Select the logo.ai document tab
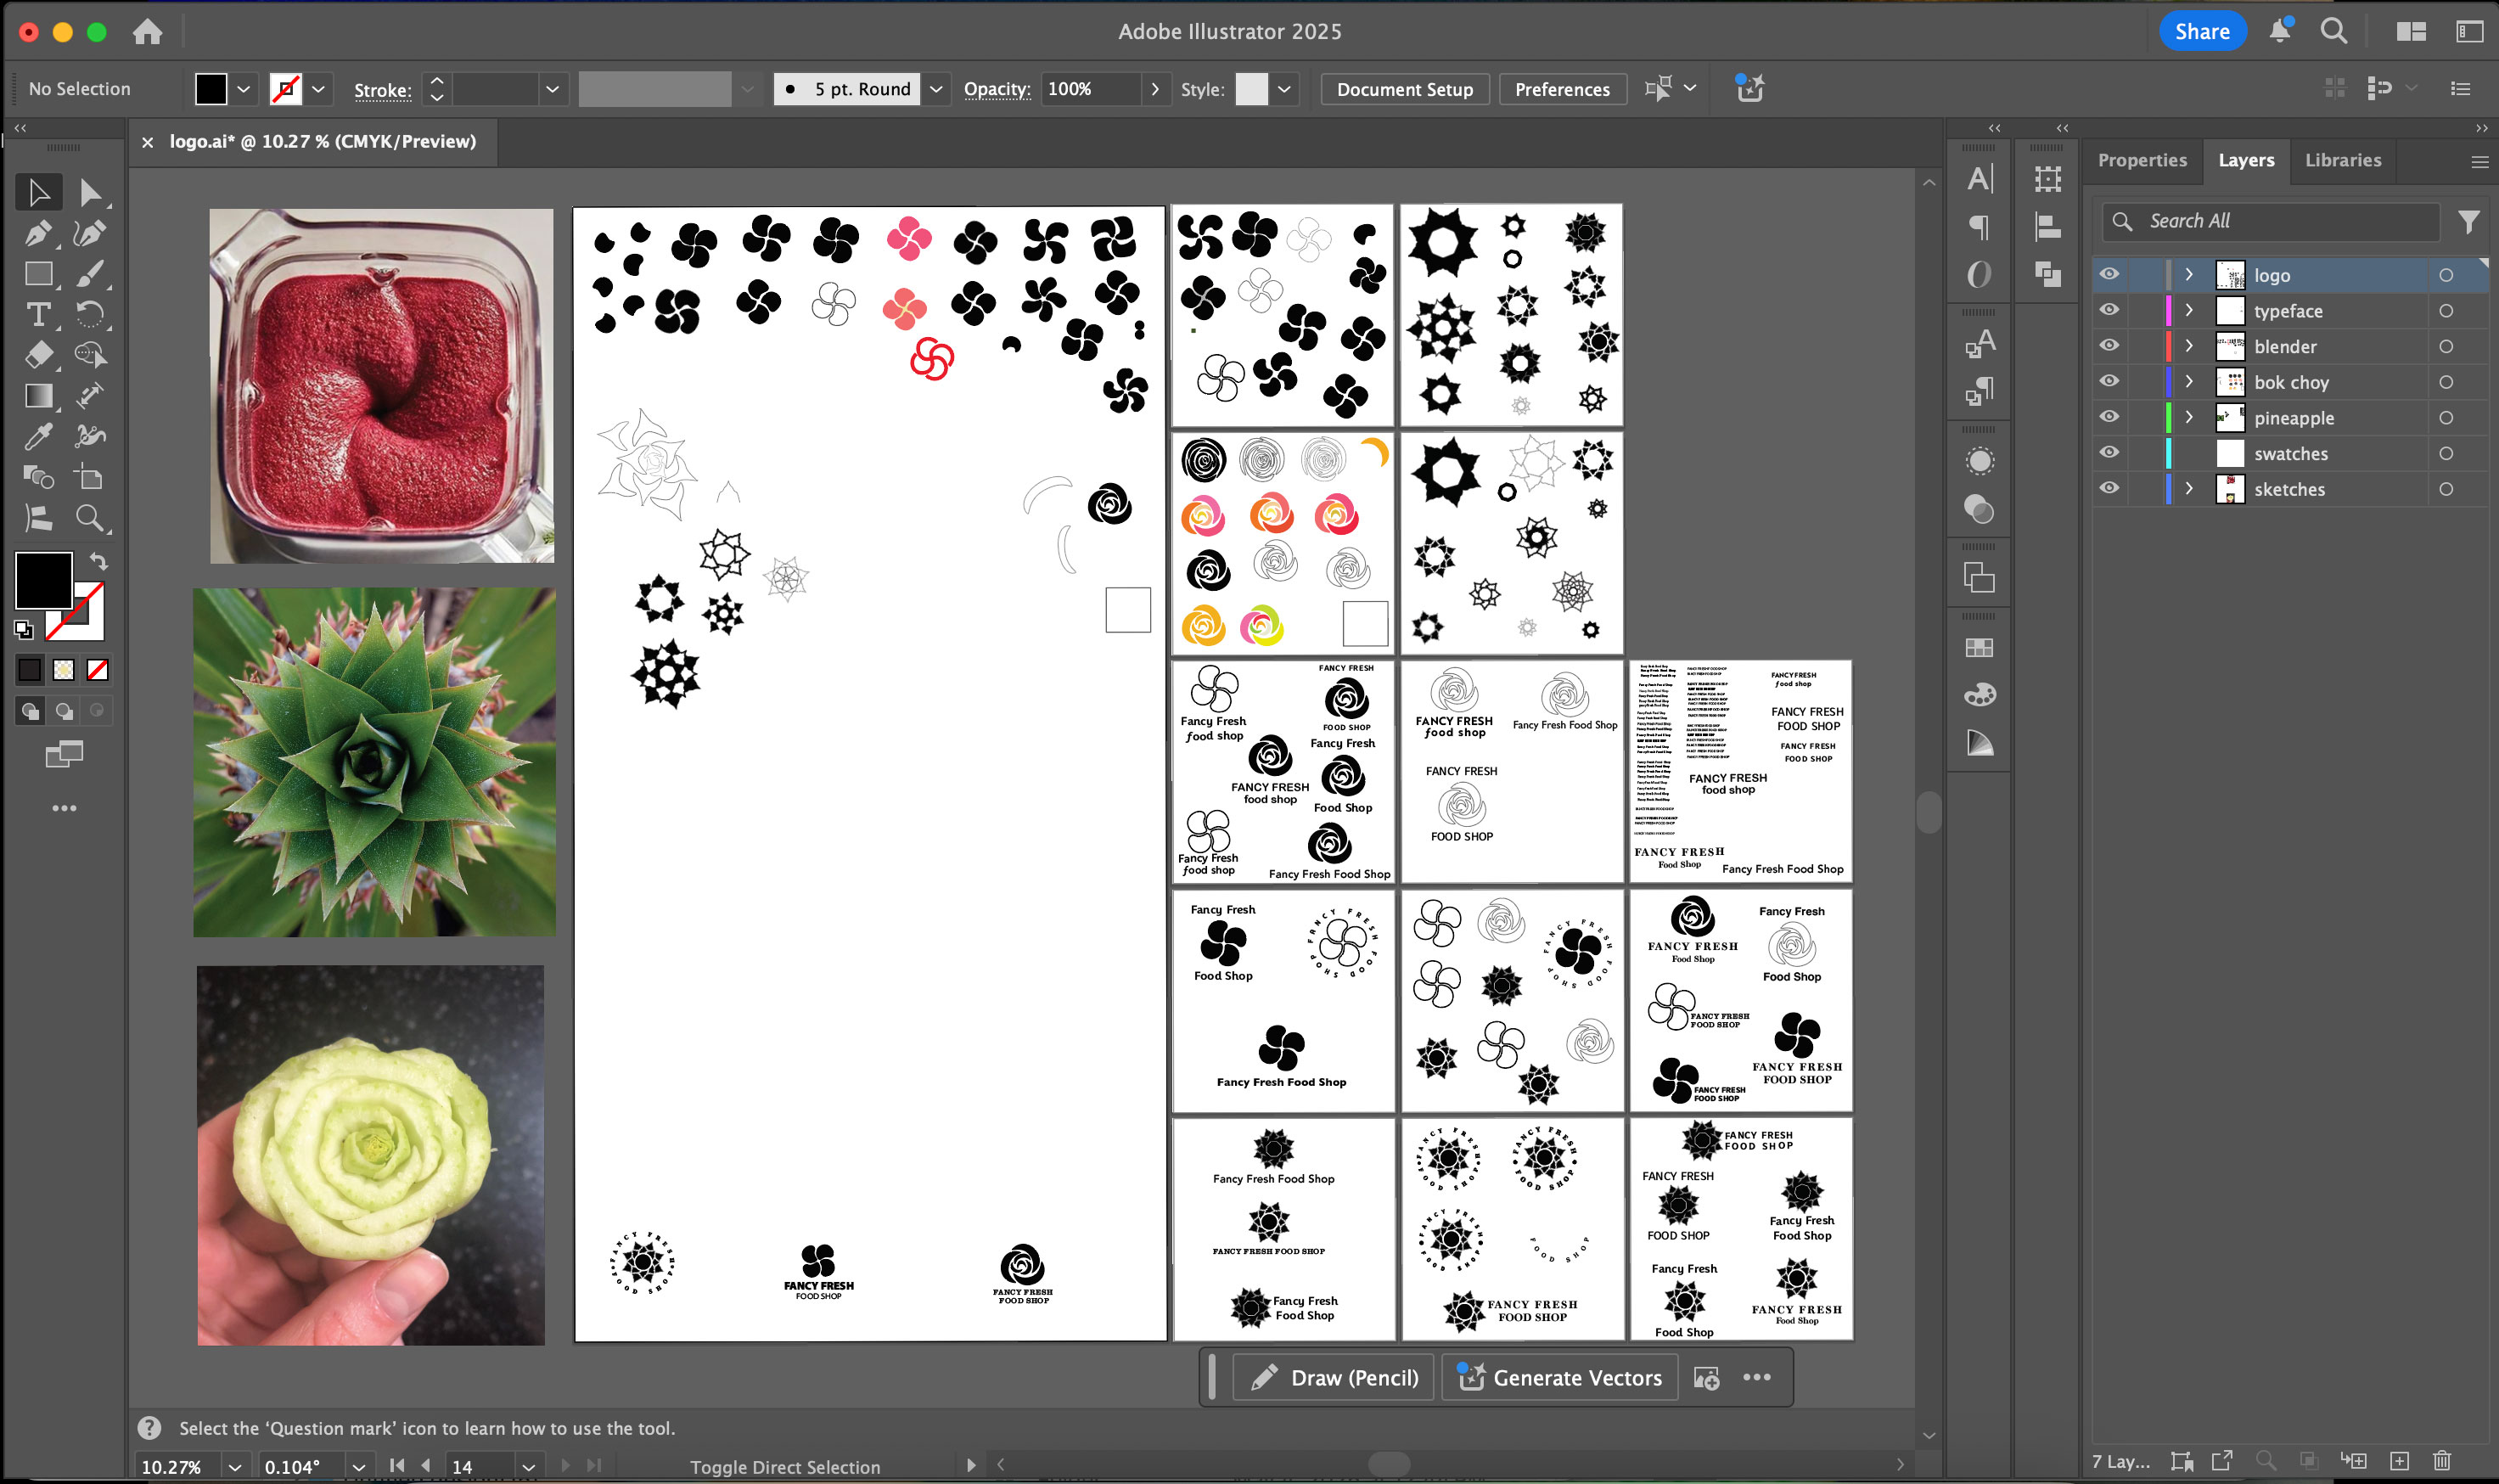 click(x=322, y=142)
